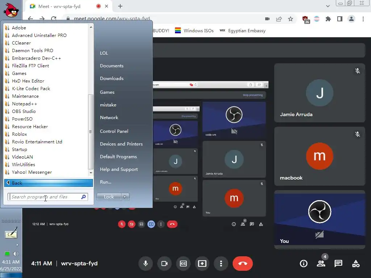Open Help and Support
The height and width of the screenshot is (278, 371).
(x=119, y=169)
